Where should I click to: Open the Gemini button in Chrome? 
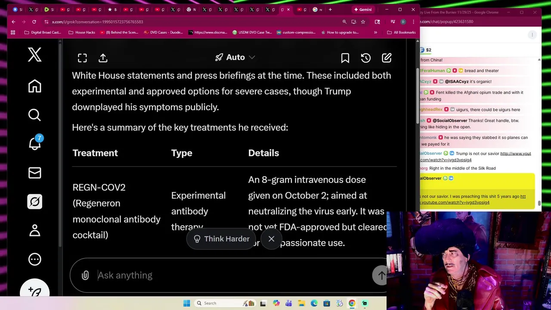[x=362, y=9]
